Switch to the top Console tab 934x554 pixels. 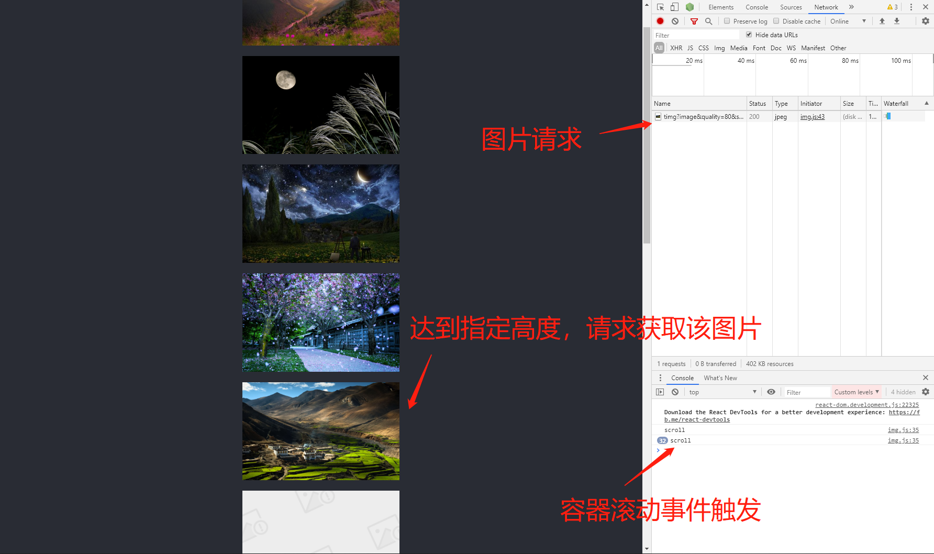pos(757,7)
